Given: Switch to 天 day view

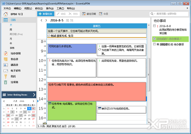Looking at the screenshot, I should [x=11, y=25].
